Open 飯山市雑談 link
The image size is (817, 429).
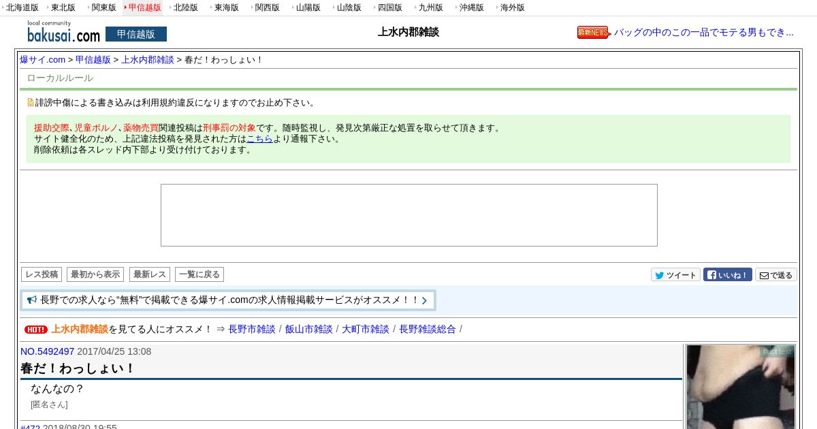pos(309,330)
